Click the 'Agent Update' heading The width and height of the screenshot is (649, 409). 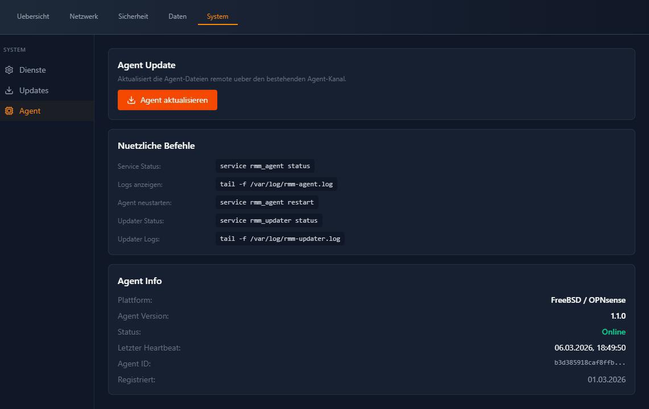pos(147,65)
